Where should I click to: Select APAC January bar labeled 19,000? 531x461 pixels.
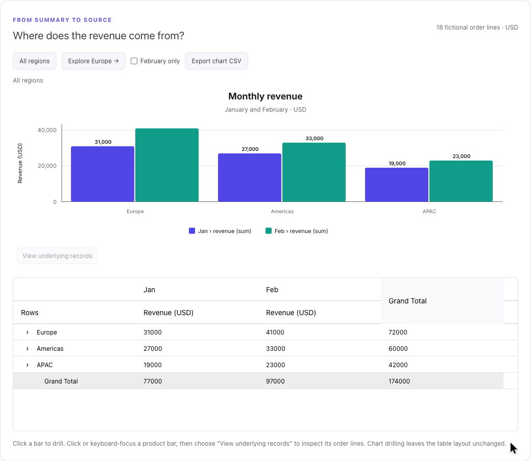tap(397, 185)
